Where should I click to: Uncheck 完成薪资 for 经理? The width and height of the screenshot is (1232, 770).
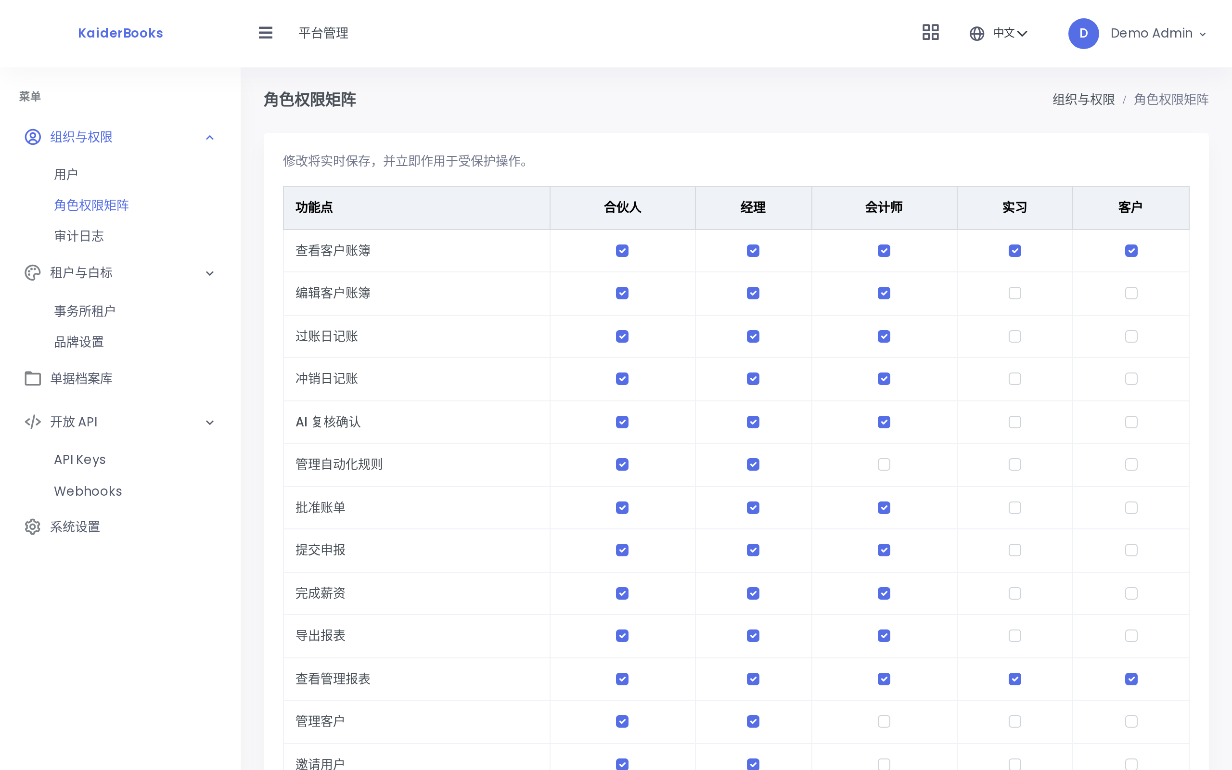click(753, 593)
